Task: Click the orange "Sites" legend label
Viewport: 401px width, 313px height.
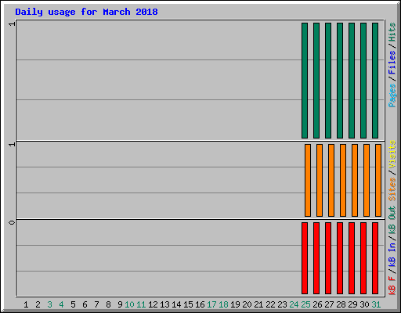Action: pyautogui.click(x=392, y=189)
